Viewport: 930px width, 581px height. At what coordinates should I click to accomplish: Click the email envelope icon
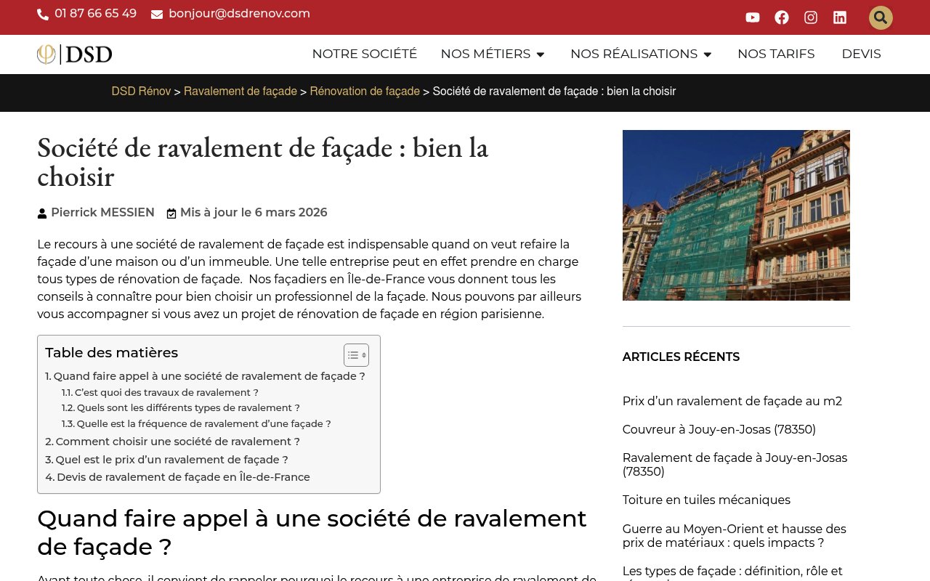coord(157,15)
